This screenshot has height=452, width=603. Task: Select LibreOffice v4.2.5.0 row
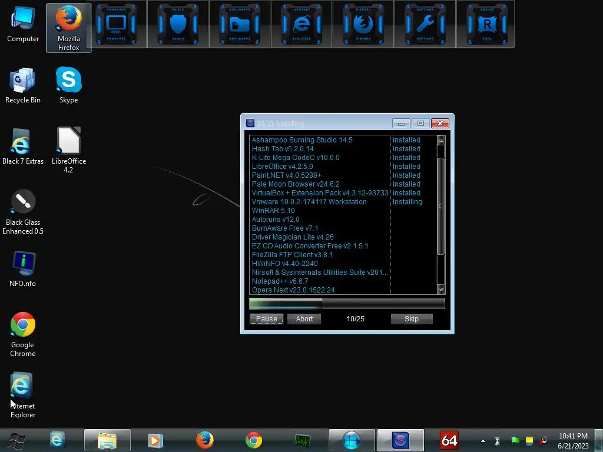click(x=282, y=167)
